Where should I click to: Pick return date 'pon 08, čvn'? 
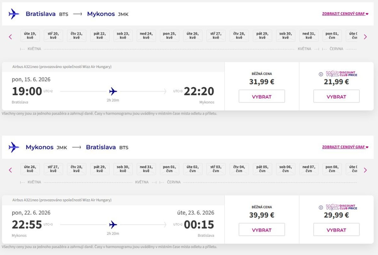point(332,169)
